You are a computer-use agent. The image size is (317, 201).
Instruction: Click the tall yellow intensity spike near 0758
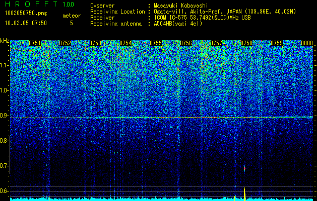point(244,194)
